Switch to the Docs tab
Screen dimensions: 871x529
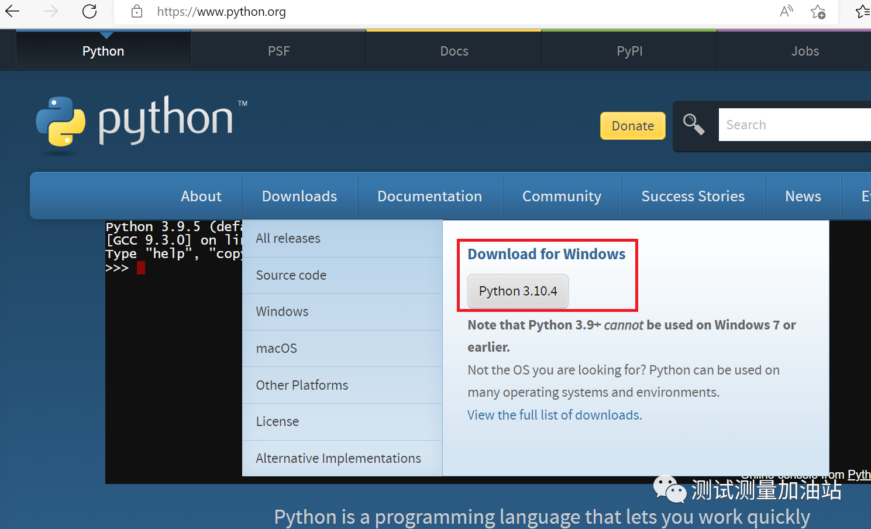[x=454, y=51]
